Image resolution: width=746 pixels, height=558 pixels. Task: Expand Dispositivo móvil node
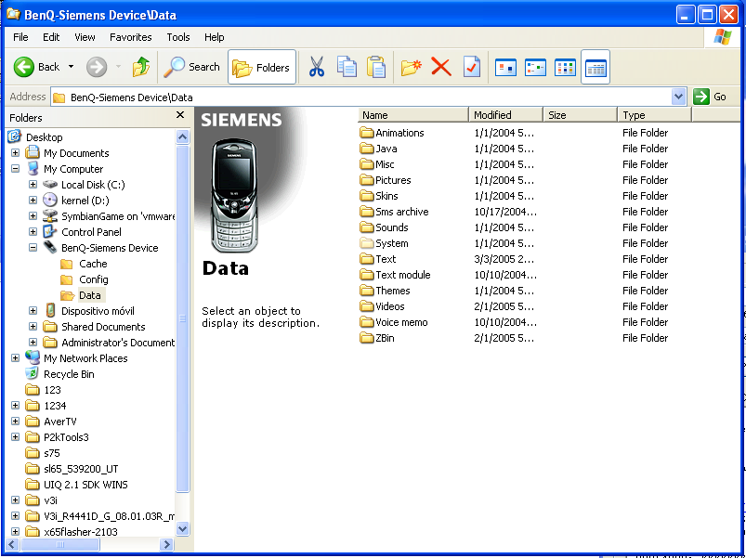33,311
